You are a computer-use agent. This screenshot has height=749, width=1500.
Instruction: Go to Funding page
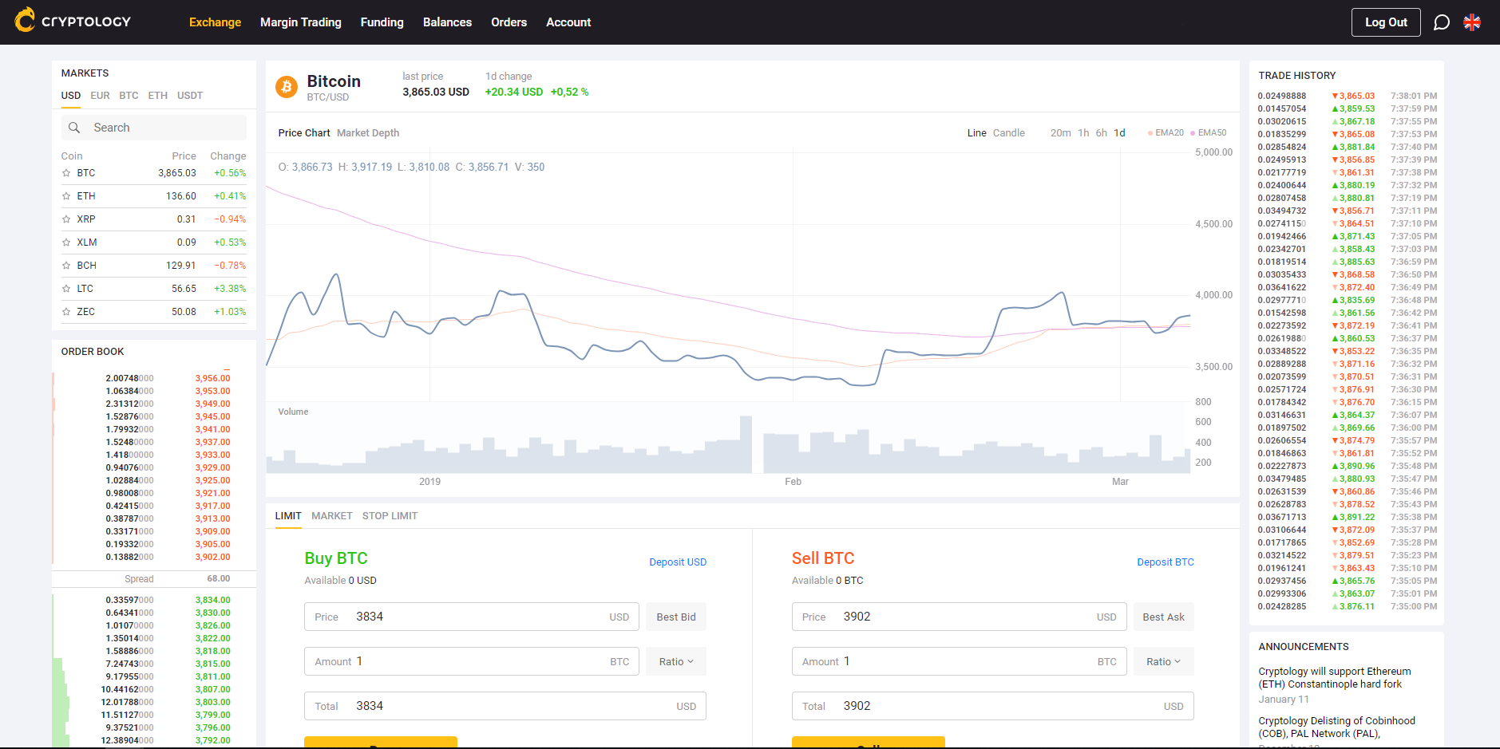coord(382,22)
